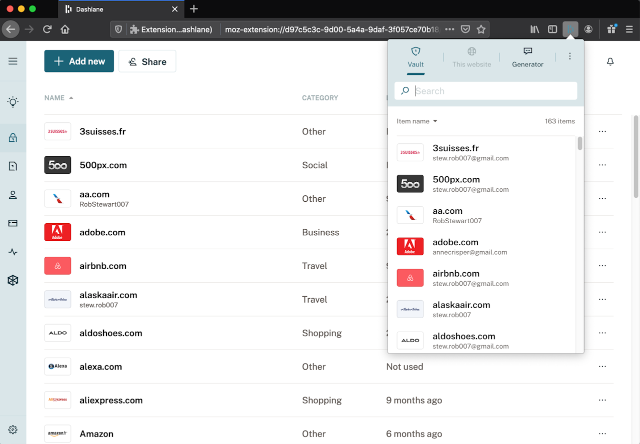This screenshot has height=444, width=640.
Task: Open Password Health pulse icon
Action: coord(13,252)
